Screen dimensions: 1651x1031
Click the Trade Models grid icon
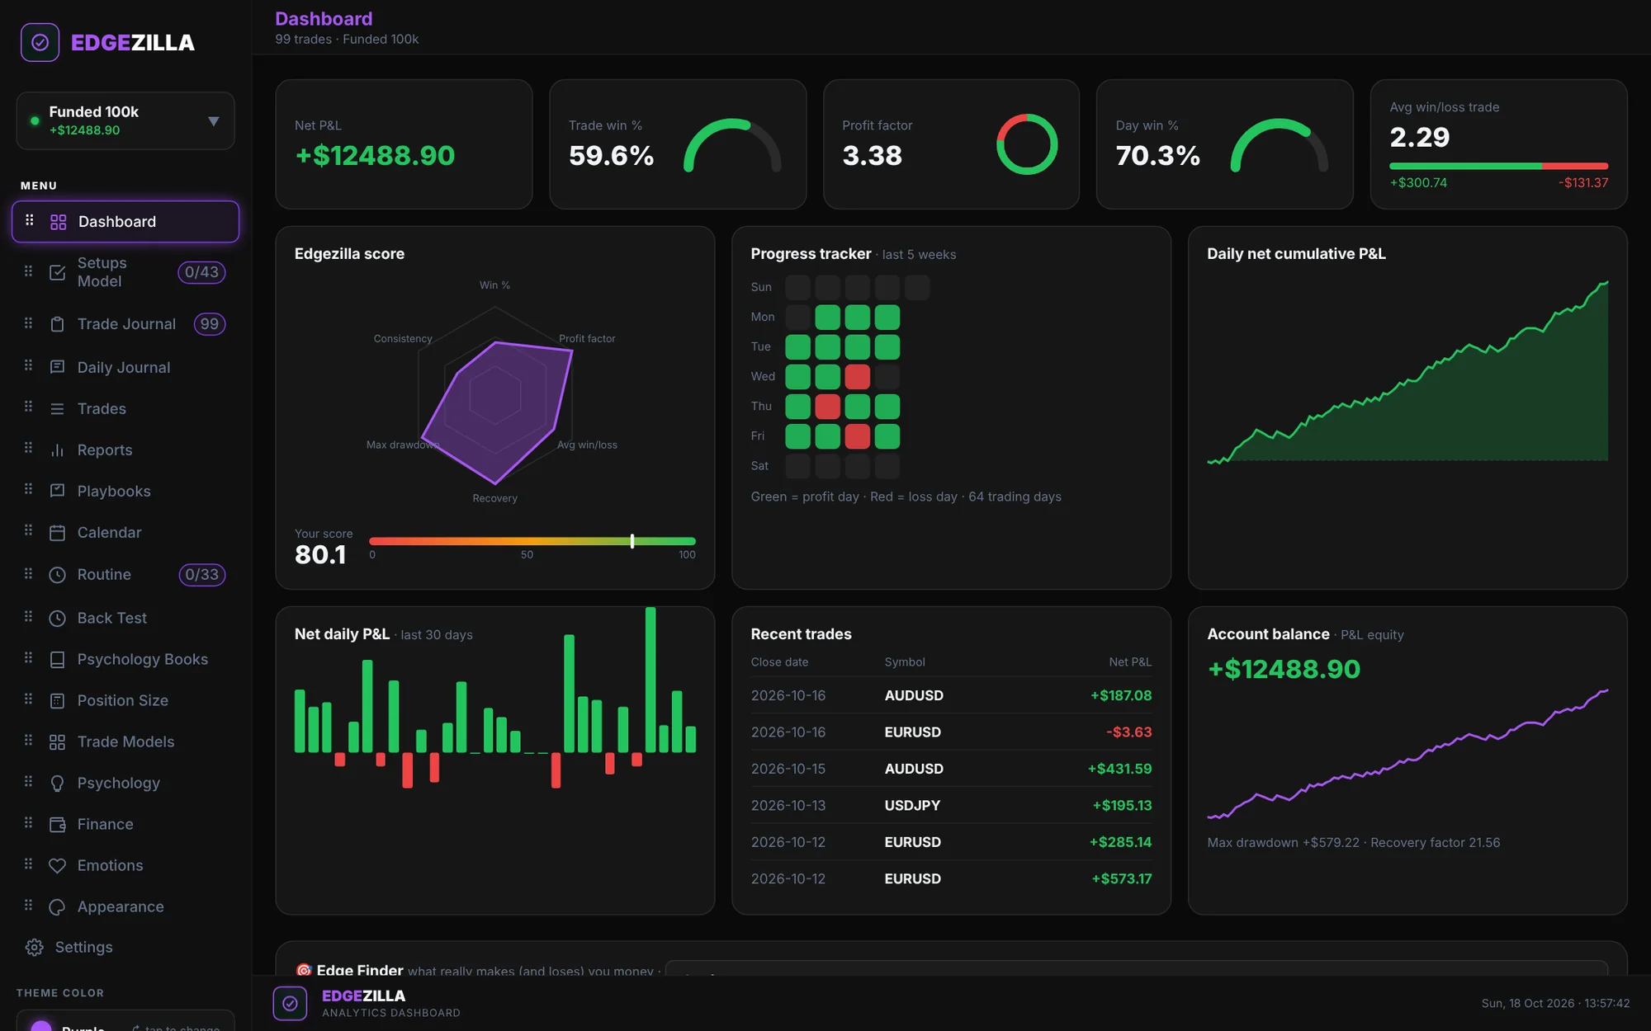click(57, 742)
